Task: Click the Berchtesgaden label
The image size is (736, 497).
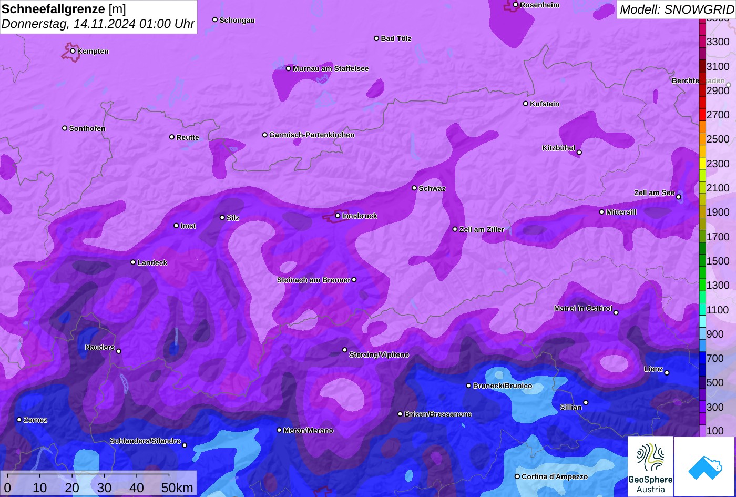Action: point(698,81)
